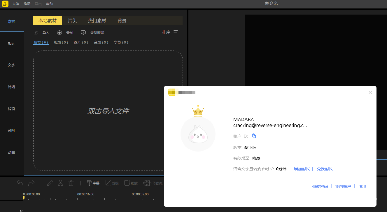This screenshot has height=212, width=387.
Task: Click the cracking@reverse-engineering email text
Action: pos(270,125)
